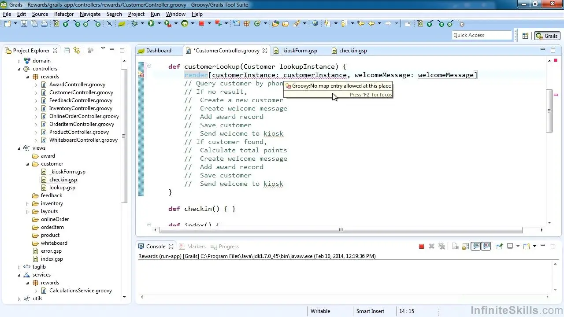This screenshot has width=564, height=317.
Task: Click the editor horizontal scrollbar
Action: click(341, 230)
